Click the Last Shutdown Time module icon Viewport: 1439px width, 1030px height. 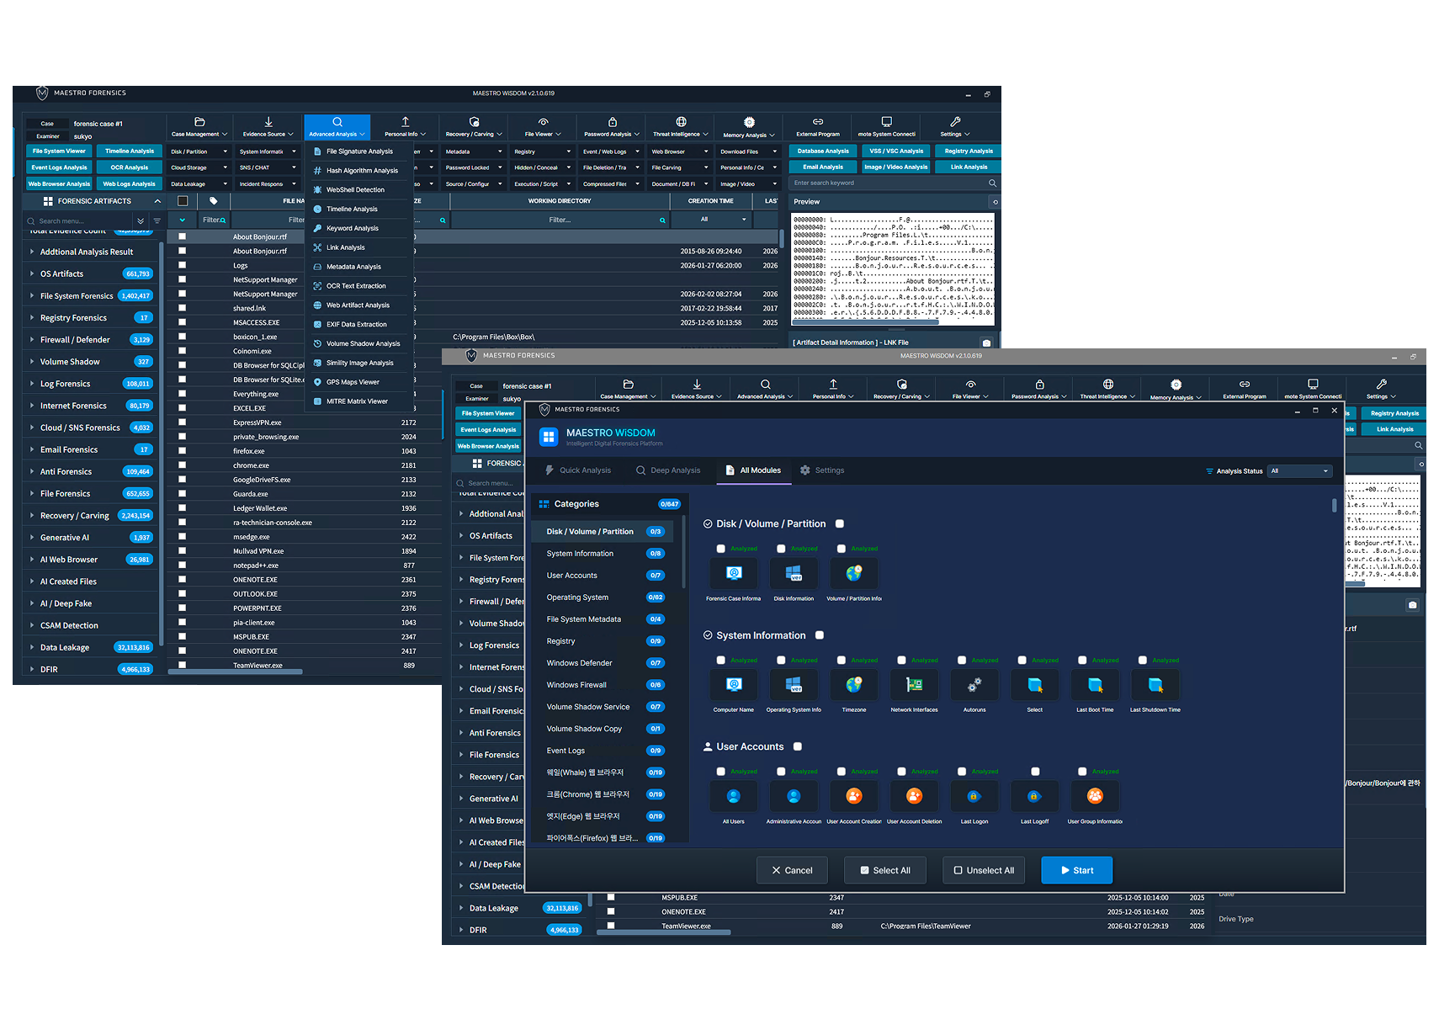tap(1155, 685)
